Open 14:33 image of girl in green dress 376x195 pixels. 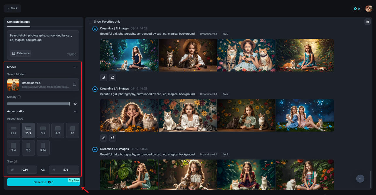(246, 115)
